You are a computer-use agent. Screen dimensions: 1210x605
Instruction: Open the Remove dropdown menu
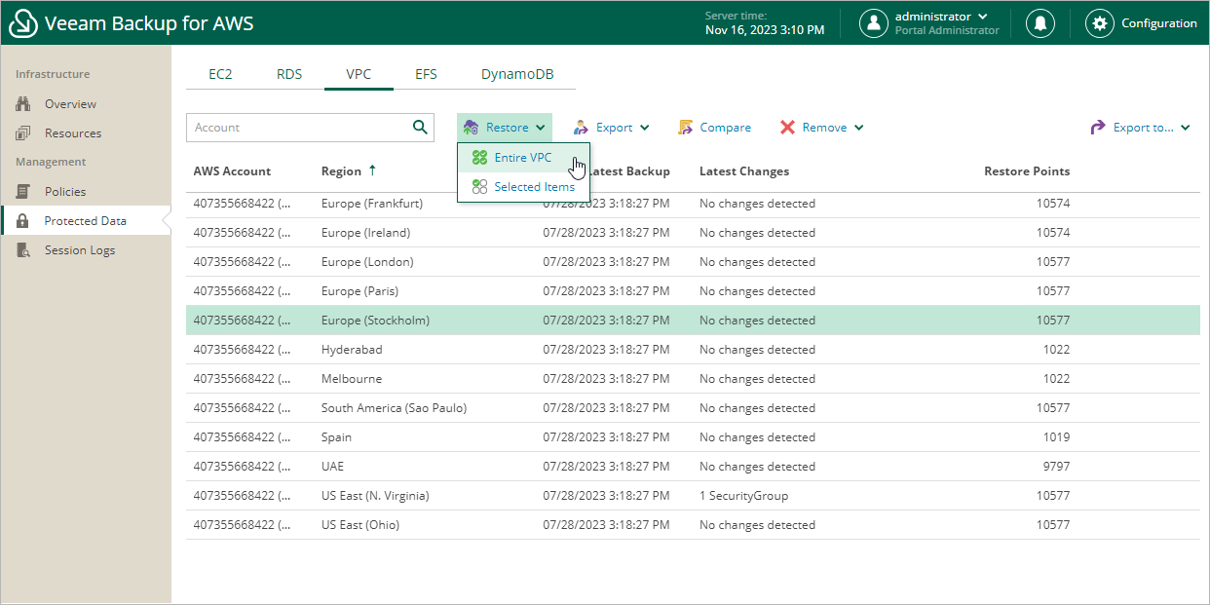[821, 128]
